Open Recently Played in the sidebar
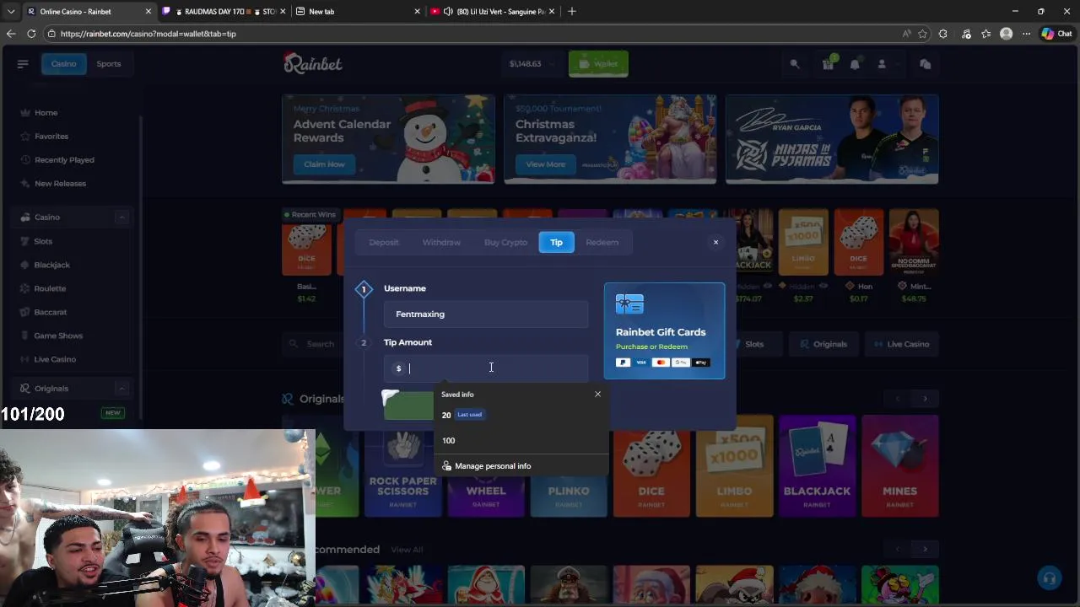The image size is (1080, 607). (64, 159)
